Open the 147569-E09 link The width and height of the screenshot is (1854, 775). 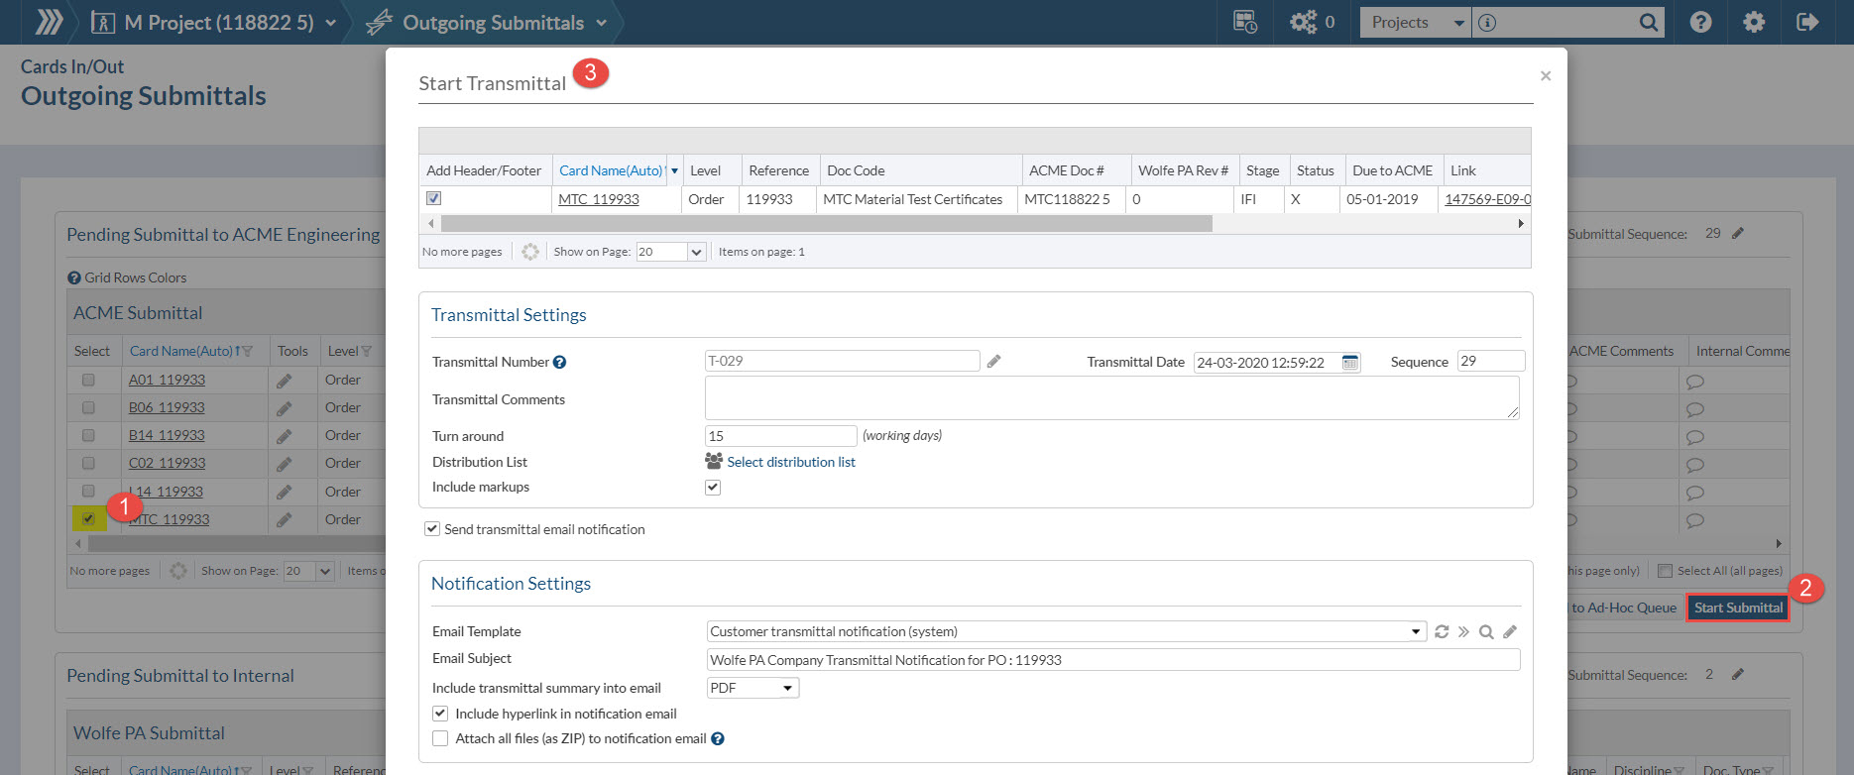click(x=1487, y=199)
